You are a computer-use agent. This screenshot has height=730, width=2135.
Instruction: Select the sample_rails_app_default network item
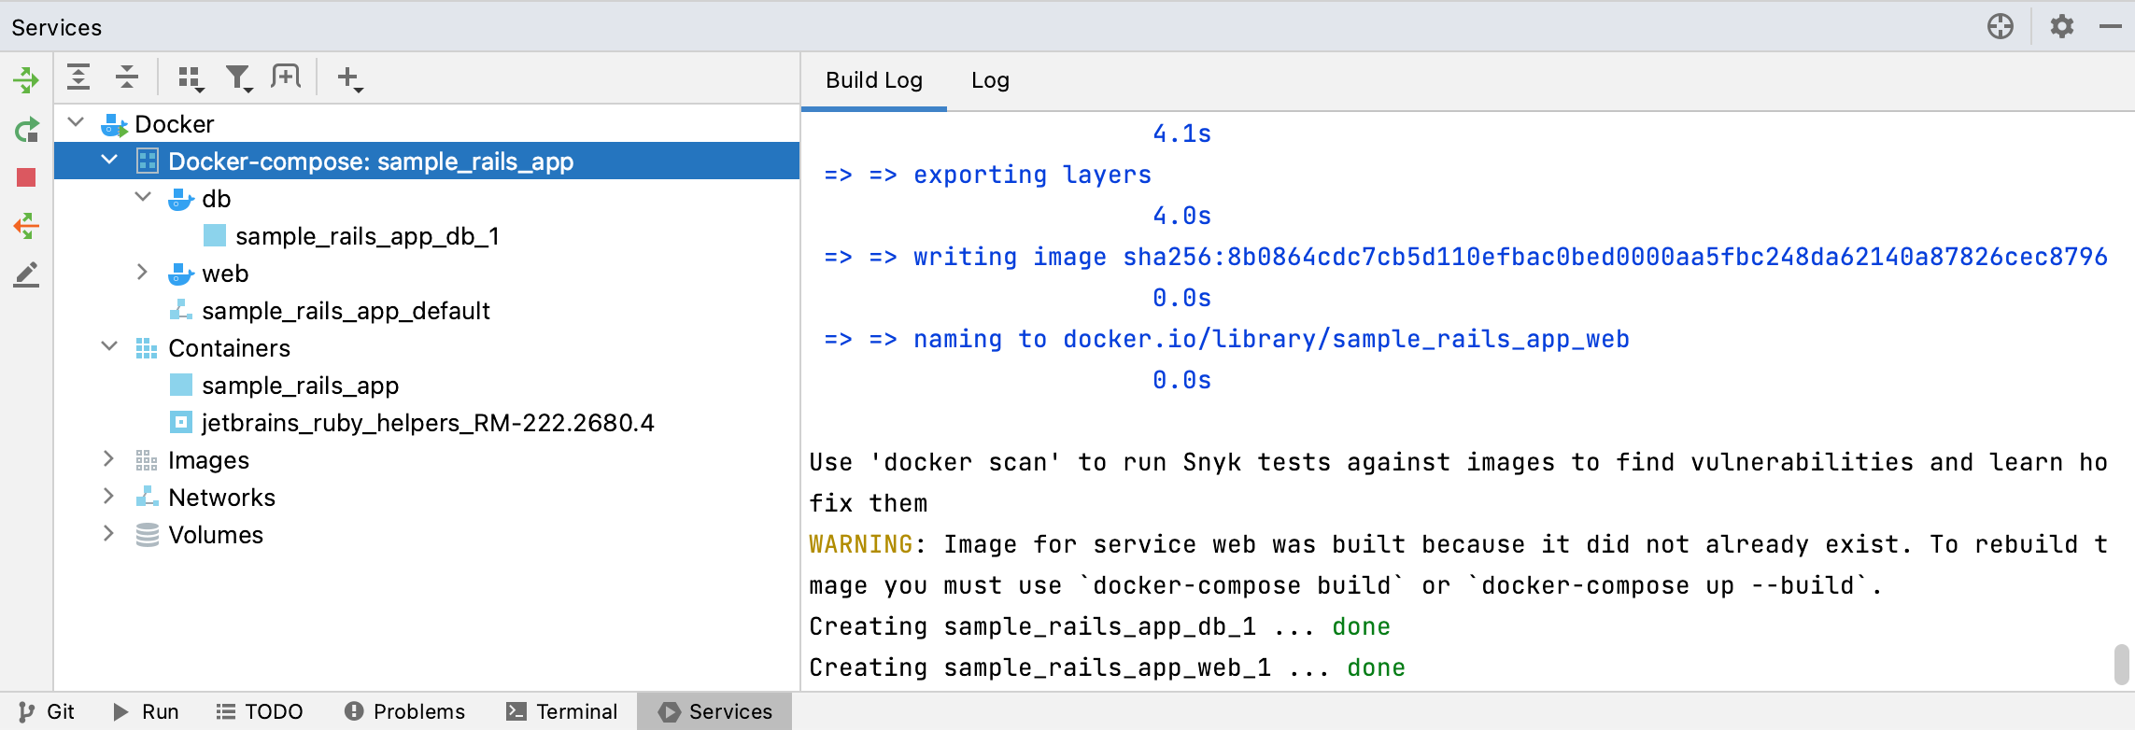click(x=346, y=311)
